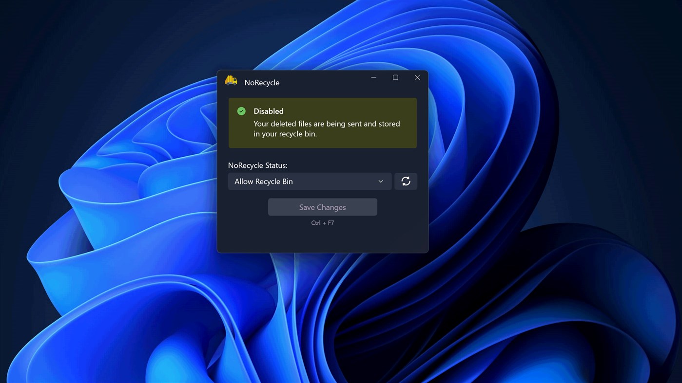Select the Allow Recycle Bin option text
This screenshot has width=682, height=383.
point(264,181)
